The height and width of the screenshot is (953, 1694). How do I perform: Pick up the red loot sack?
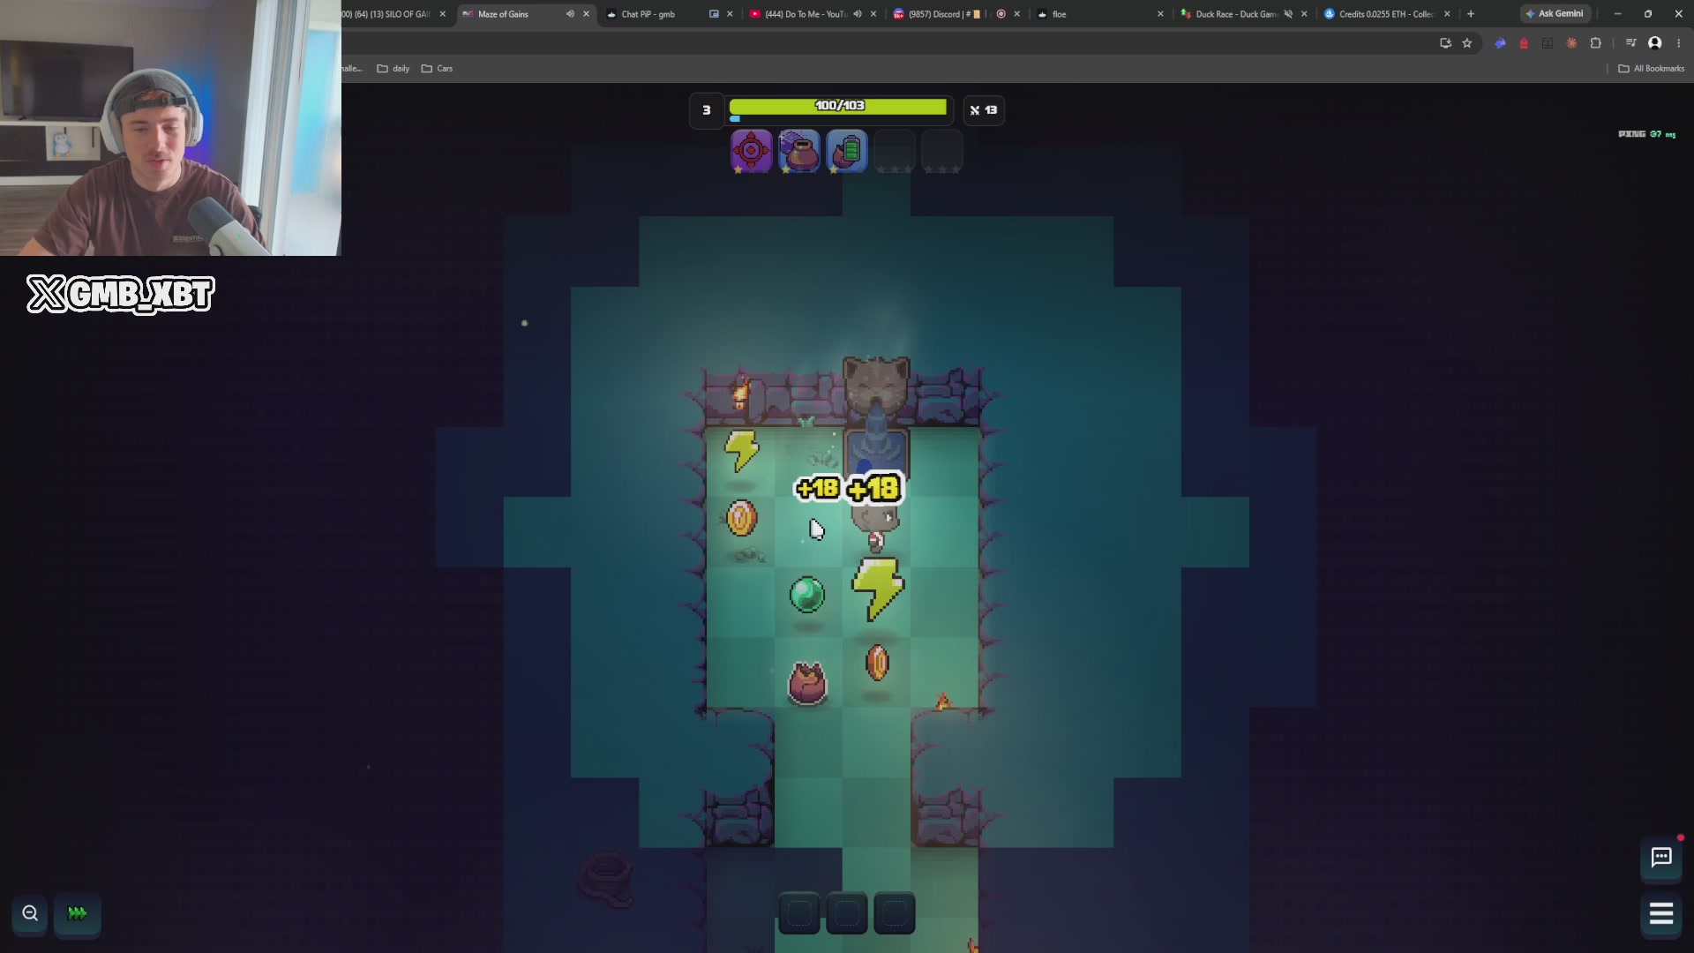(x=807, y=683)
